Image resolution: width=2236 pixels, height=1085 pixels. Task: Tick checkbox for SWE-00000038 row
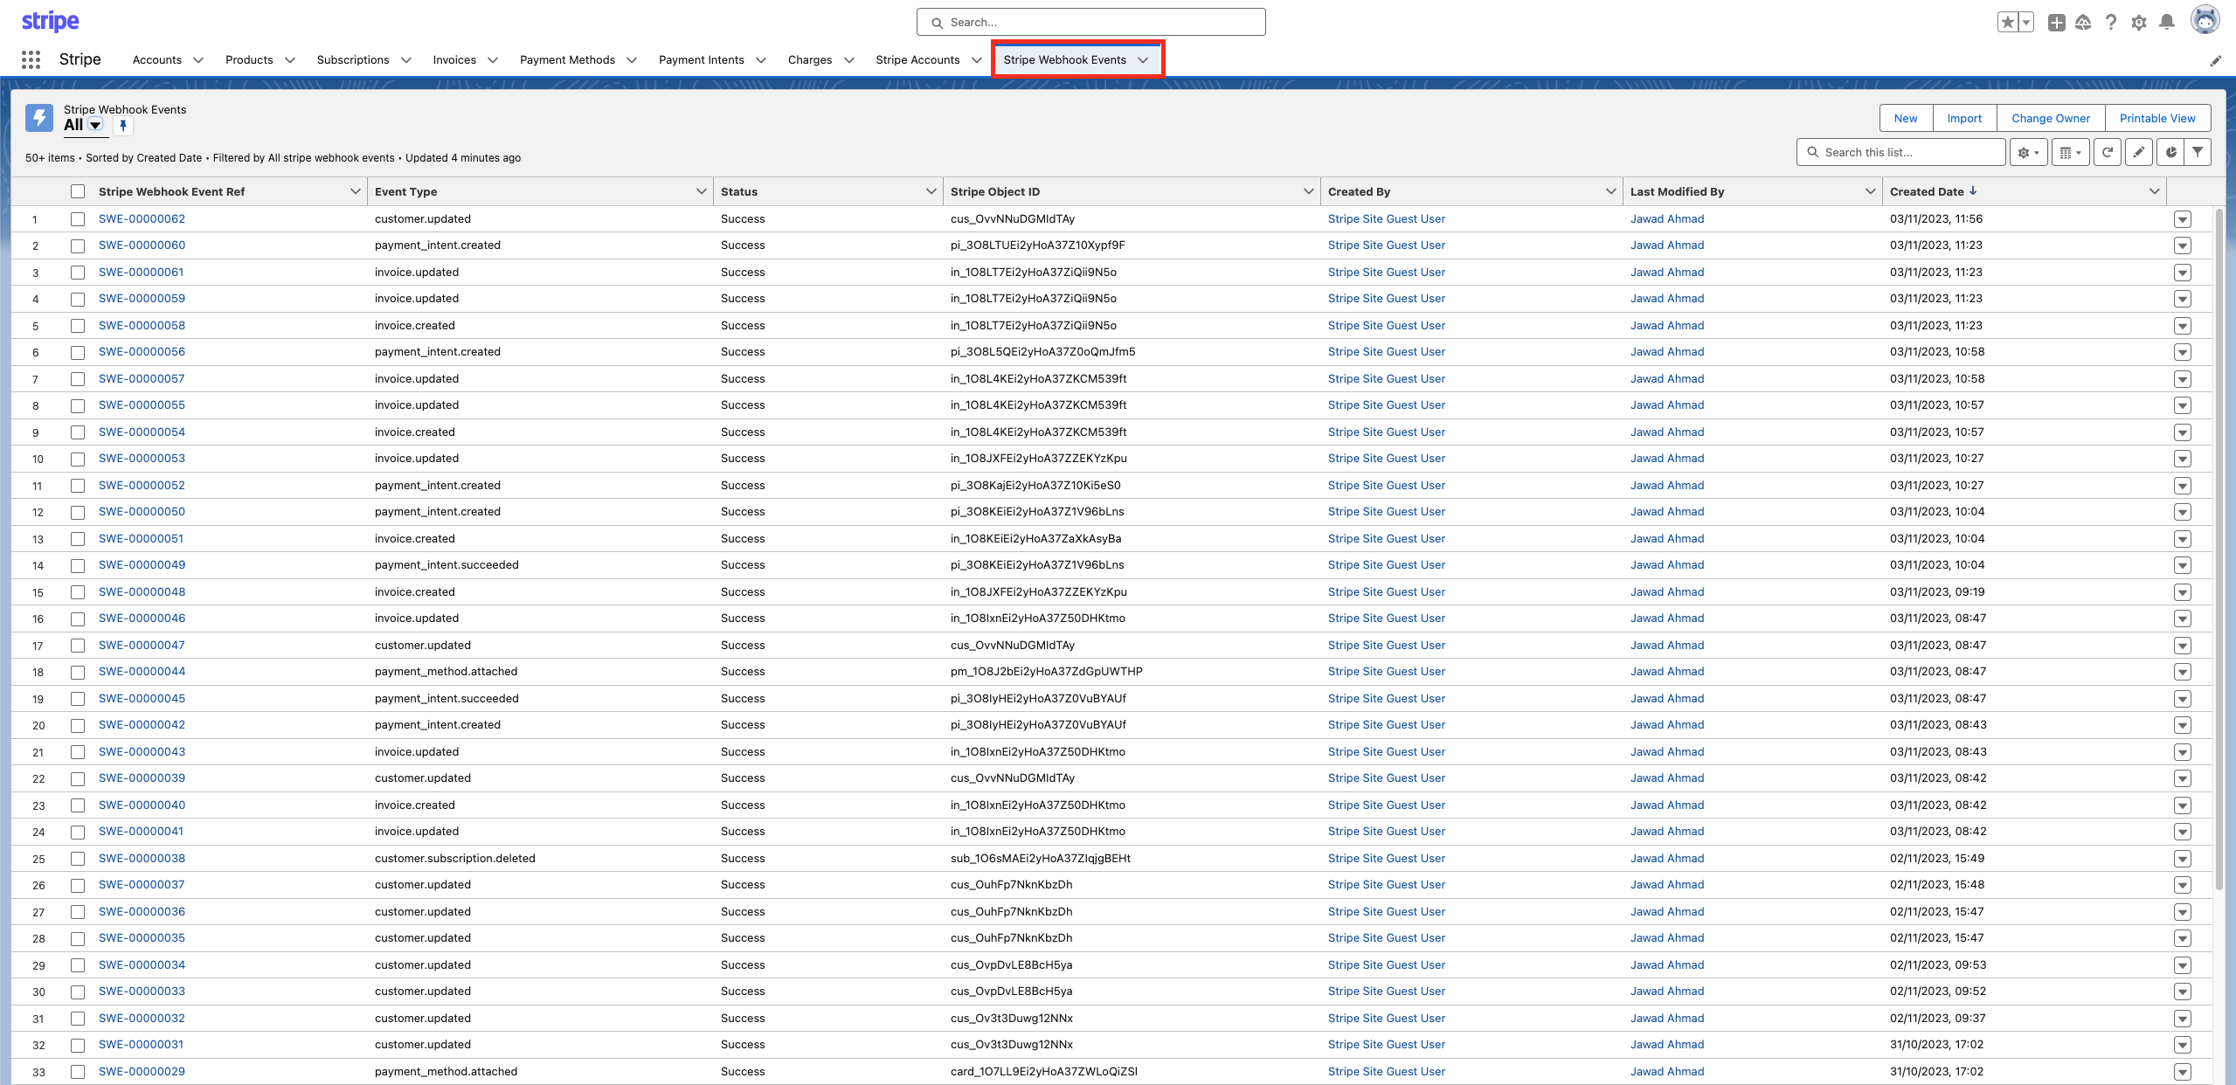click(x=78, y=859)
